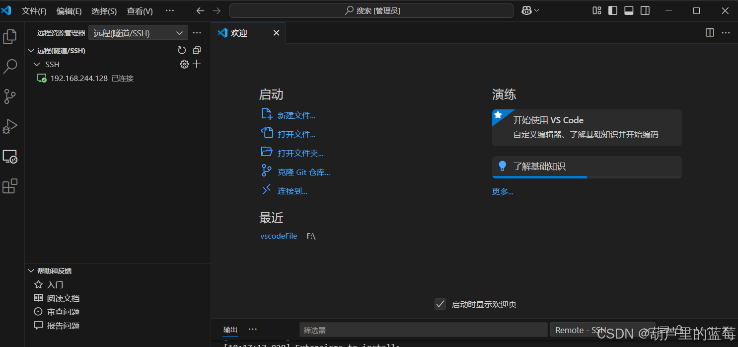This screenshot has height=347, width=738.
Task: Click 更多... walkthroughs link
Action: [x=503, y=191]
